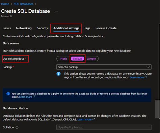
Task: Open Learn more about geo-replicated backups
Action: [x=137, y=77]
